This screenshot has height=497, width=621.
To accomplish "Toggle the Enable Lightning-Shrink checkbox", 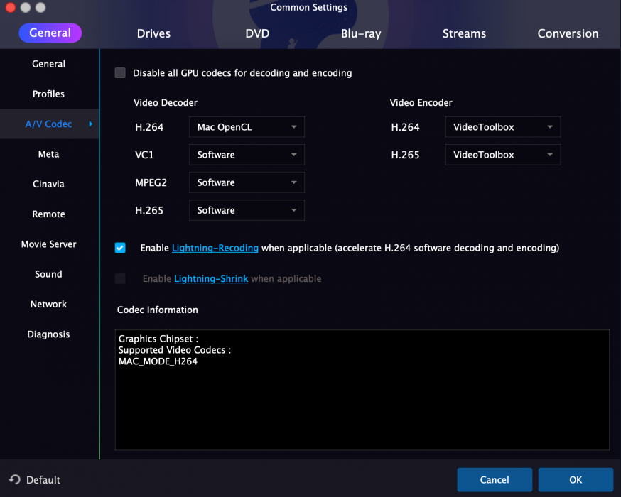I will [x=120, y=278].
